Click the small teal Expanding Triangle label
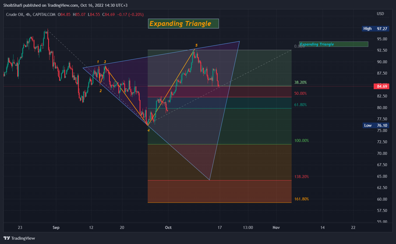This screenshot has height=244, width=396. point(334,44)
